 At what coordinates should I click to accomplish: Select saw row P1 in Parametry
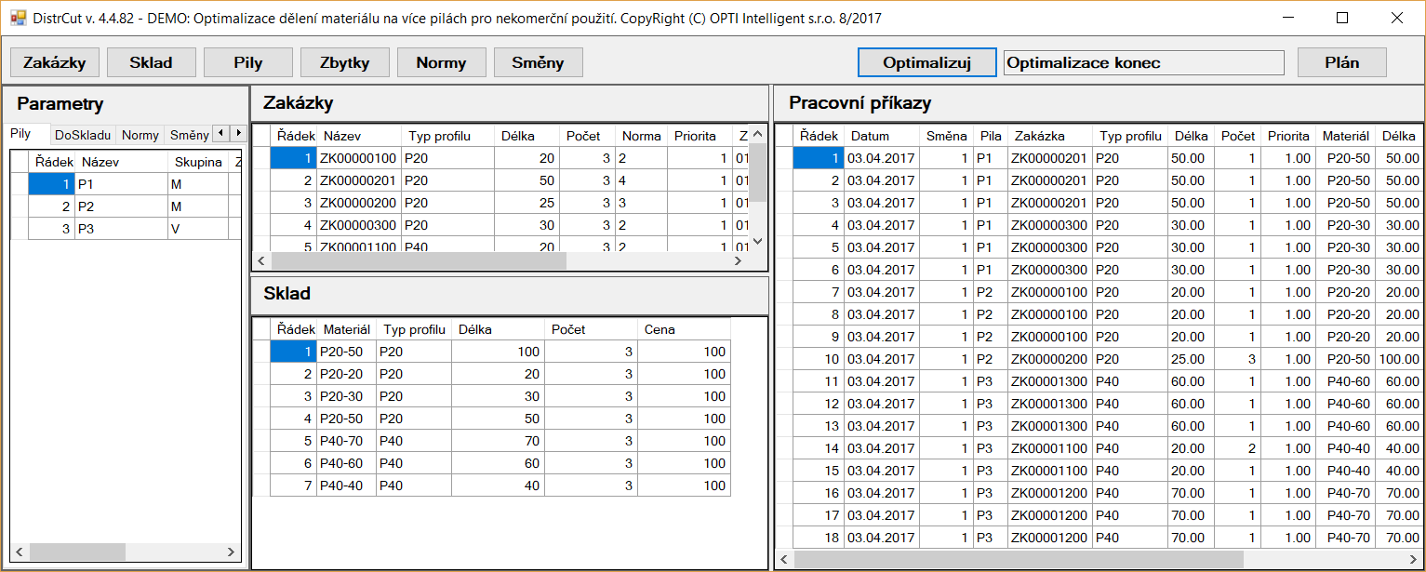126,184
